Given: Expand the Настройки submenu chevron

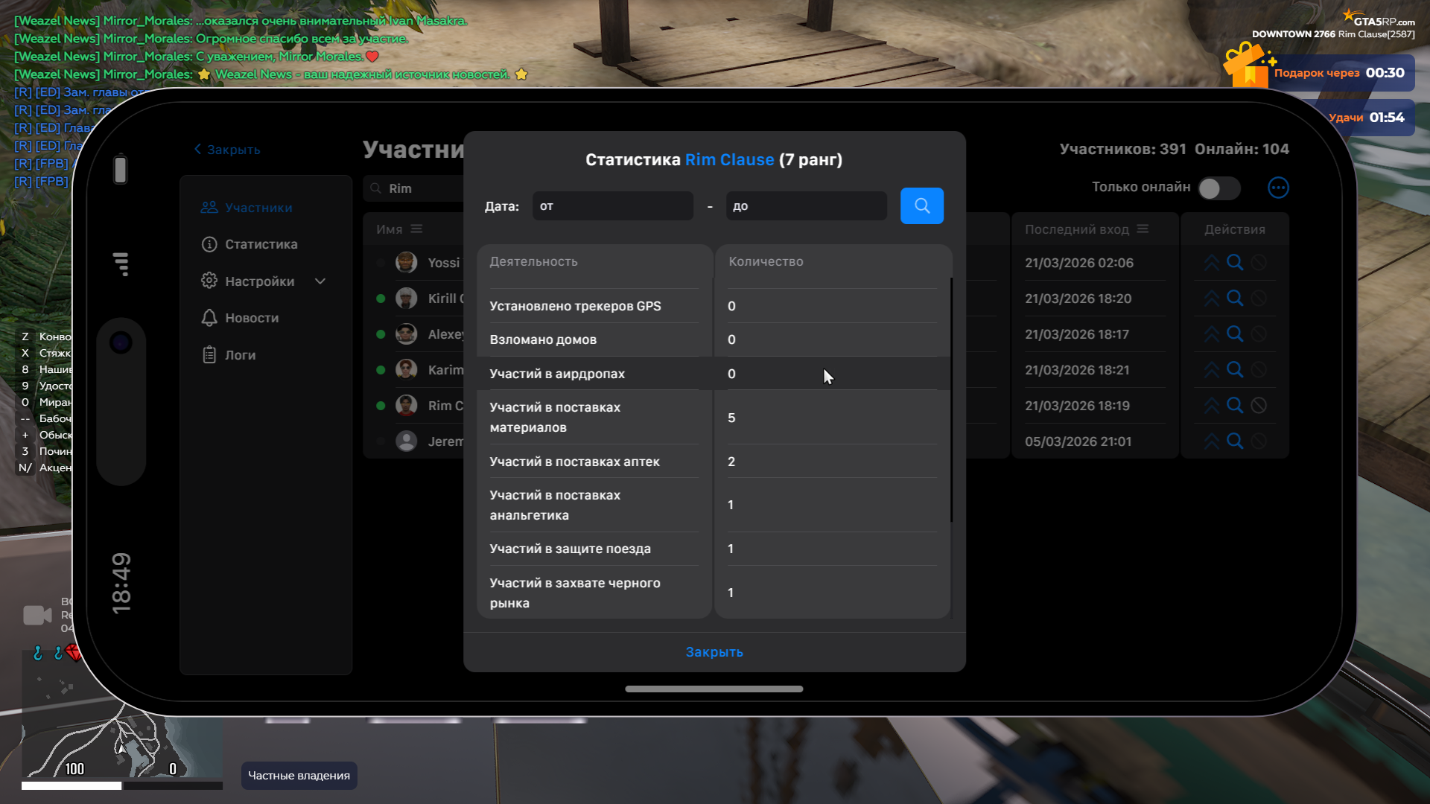Looking at the screenshot, I should click(320, 281).
